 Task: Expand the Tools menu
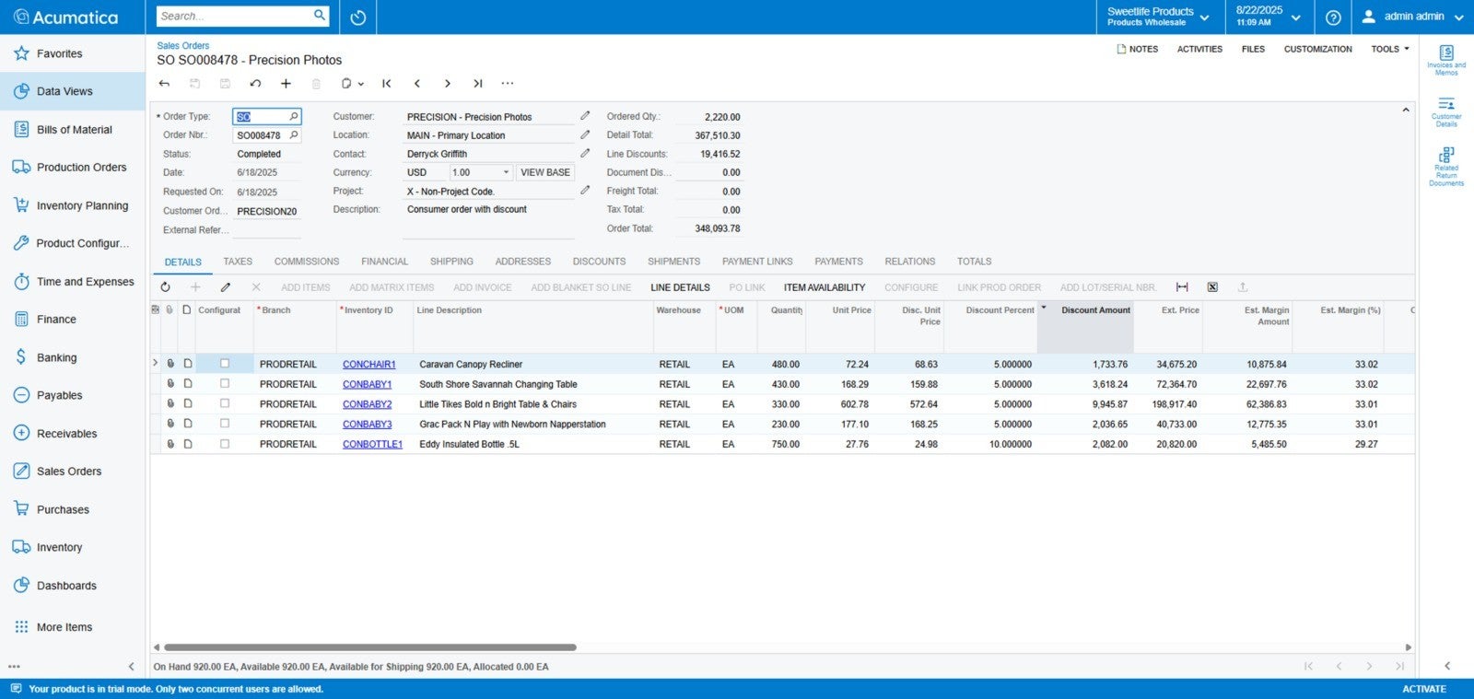point(1389,49)
